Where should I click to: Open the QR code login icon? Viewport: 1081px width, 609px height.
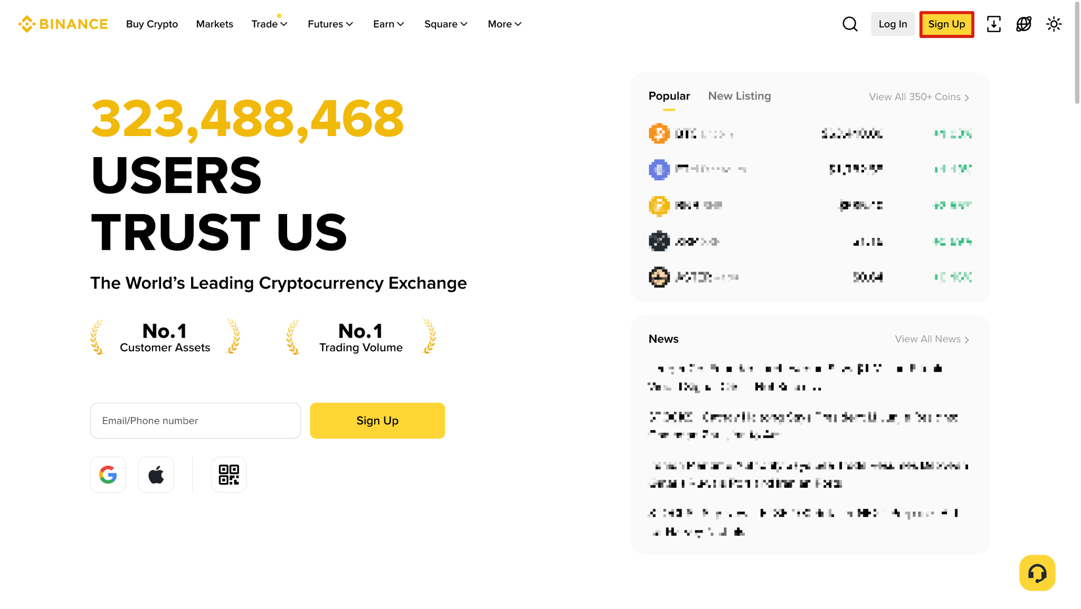pos(229,475)
